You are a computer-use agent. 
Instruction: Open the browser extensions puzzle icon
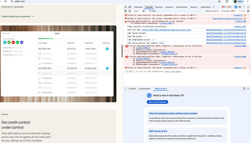(x=227, y=1)
